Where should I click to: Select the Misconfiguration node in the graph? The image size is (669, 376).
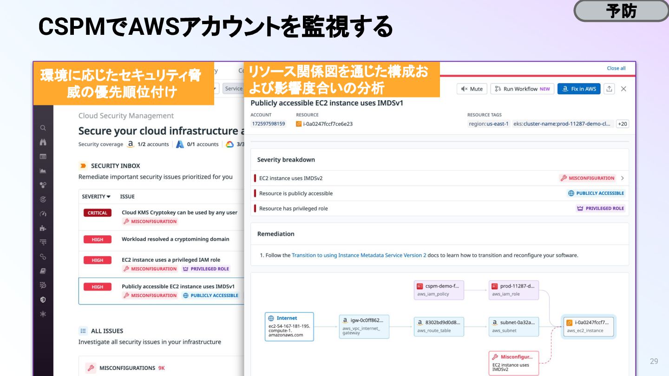pyautogui.click(x=514, y=363)
